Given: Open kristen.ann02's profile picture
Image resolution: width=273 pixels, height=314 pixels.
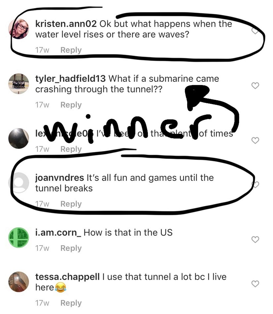Looking at the screenshot, I should [x=19, y=29].
